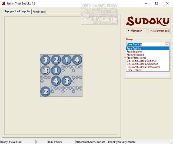Visit stefantrost.com via the button
The height and width of the screenshot is (144, 173).
[x=159, y=31]
